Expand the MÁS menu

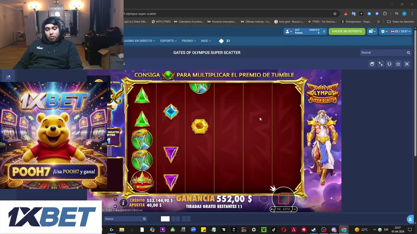coord(206,41)
